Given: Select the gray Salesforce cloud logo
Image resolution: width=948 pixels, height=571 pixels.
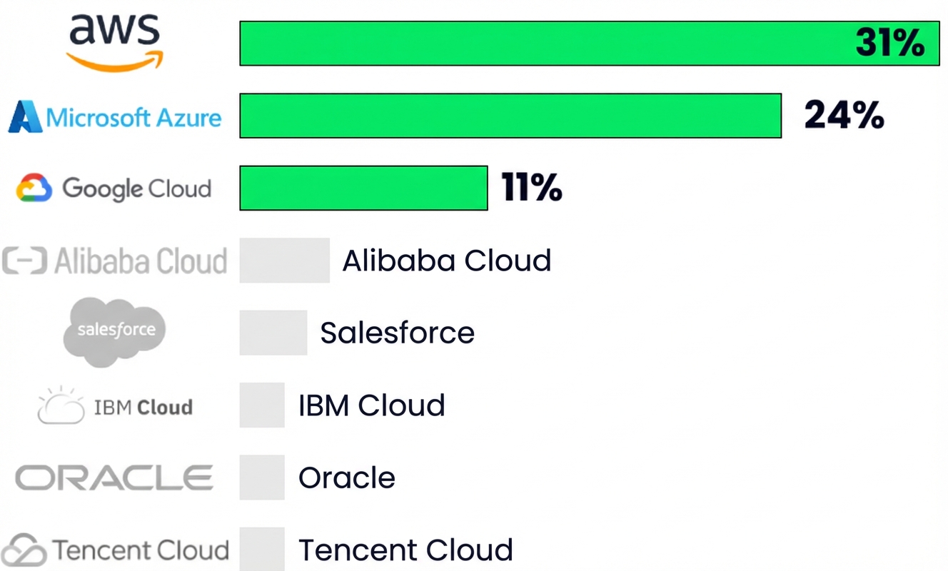Looking at the screenshot, I should [114, 331].
